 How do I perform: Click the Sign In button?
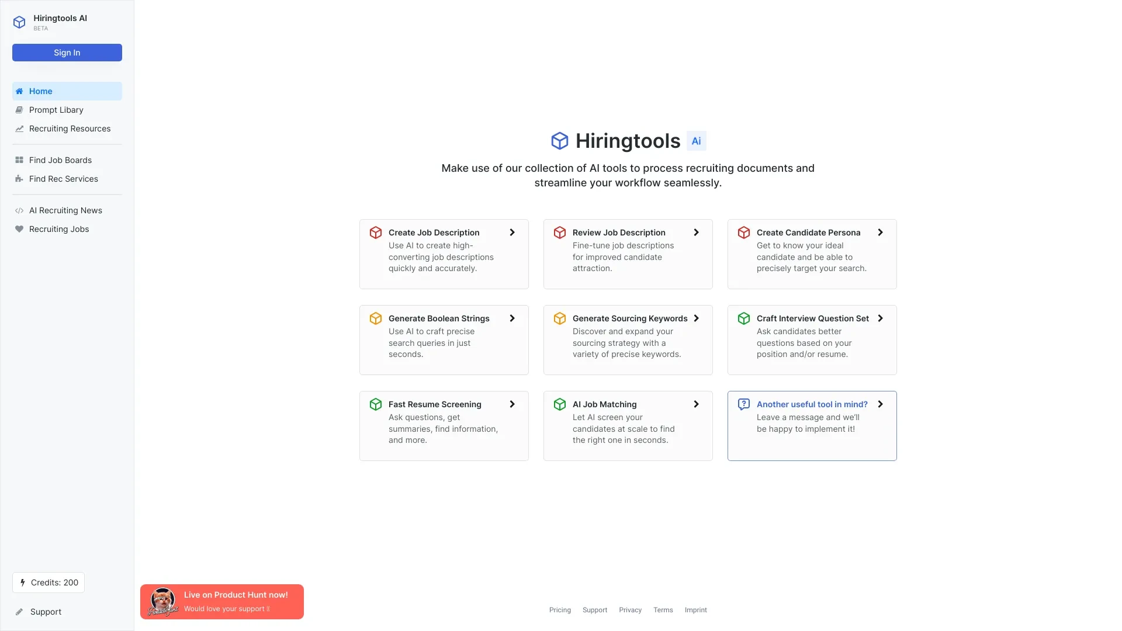click(x=66, y=53)
